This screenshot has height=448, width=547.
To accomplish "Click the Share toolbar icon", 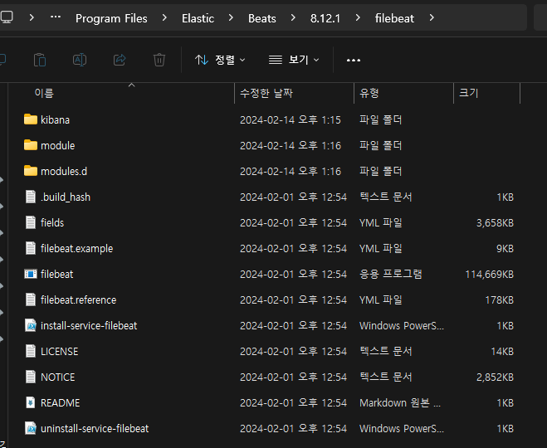I will (x=120, y=60).
